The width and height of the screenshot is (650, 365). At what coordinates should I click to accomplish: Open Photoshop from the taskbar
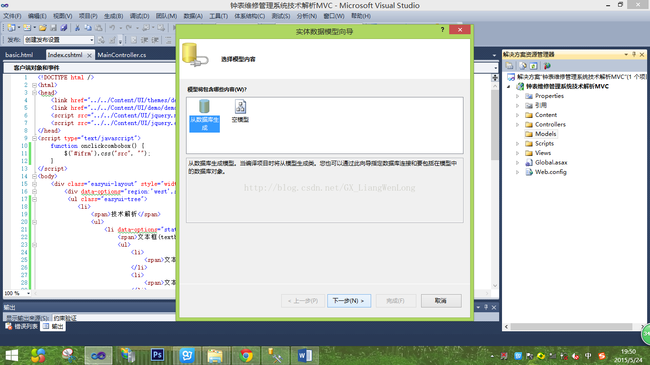[x=158, y=355]
